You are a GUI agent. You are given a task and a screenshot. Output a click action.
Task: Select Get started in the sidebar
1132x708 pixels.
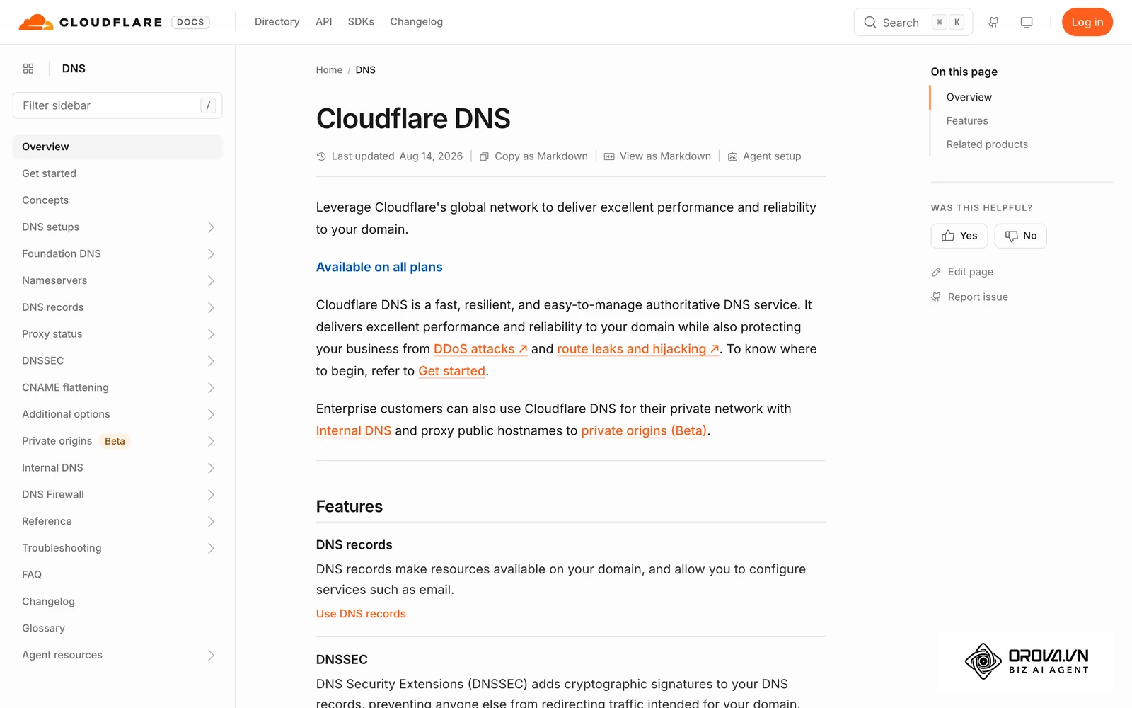(49, 173)
